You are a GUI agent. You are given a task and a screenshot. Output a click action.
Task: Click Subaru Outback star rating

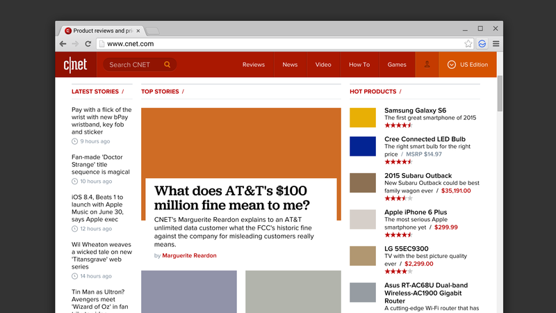point(398,198)
